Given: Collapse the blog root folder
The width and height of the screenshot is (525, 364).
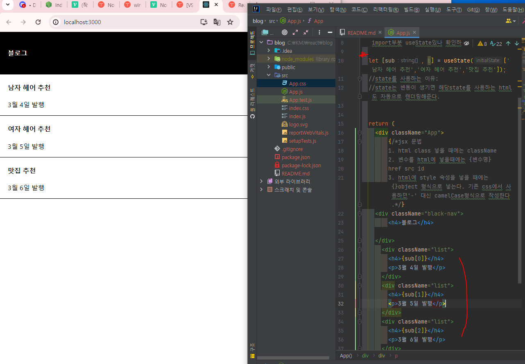Looking at the screenshot, I should tap(261, 43).
